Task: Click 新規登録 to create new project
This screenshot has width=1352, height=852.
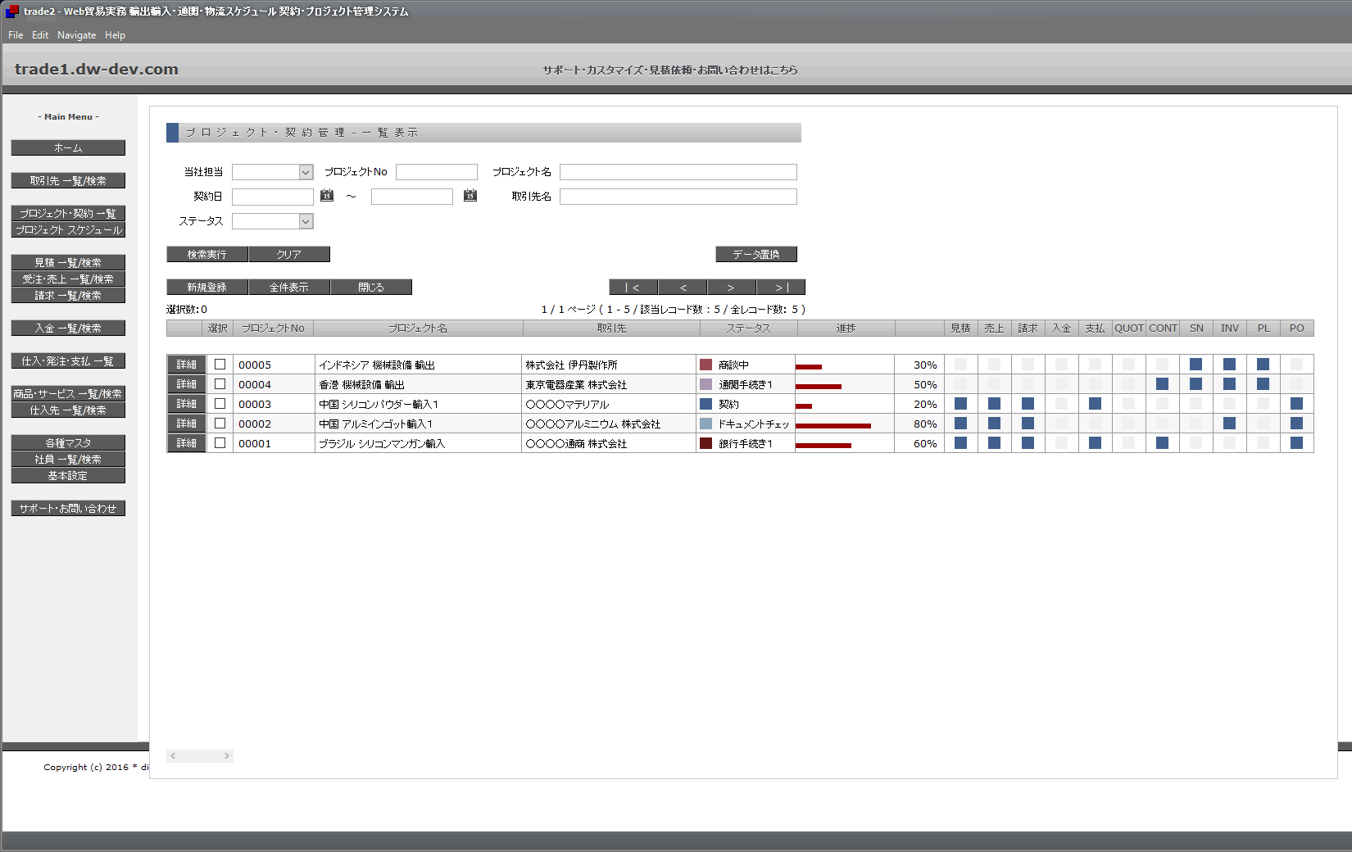Action: coord(206,288)
